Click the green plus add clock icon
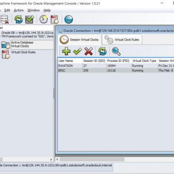174x174 pixels. (x=66, y=51)
